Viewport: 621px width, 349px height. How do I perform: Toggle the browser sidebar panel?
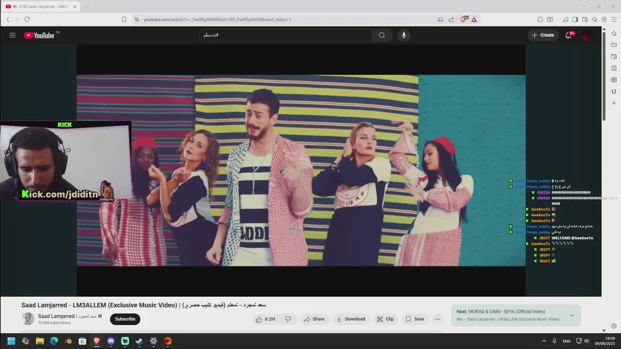[575, 19]
